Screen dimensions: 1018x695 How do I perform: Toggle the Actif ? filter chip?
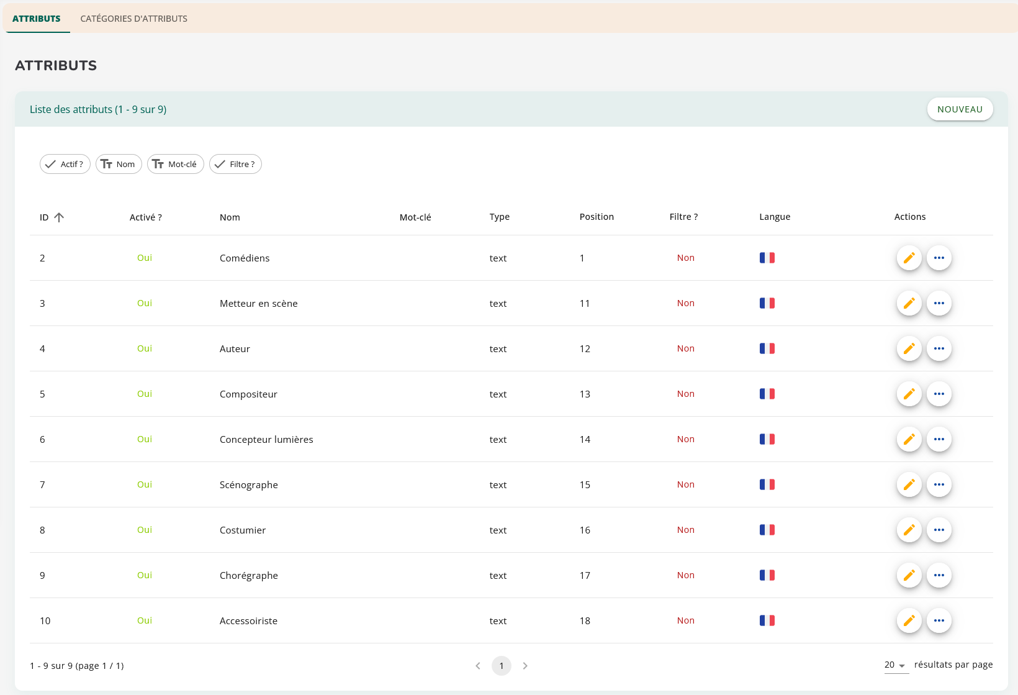(65, 164)
